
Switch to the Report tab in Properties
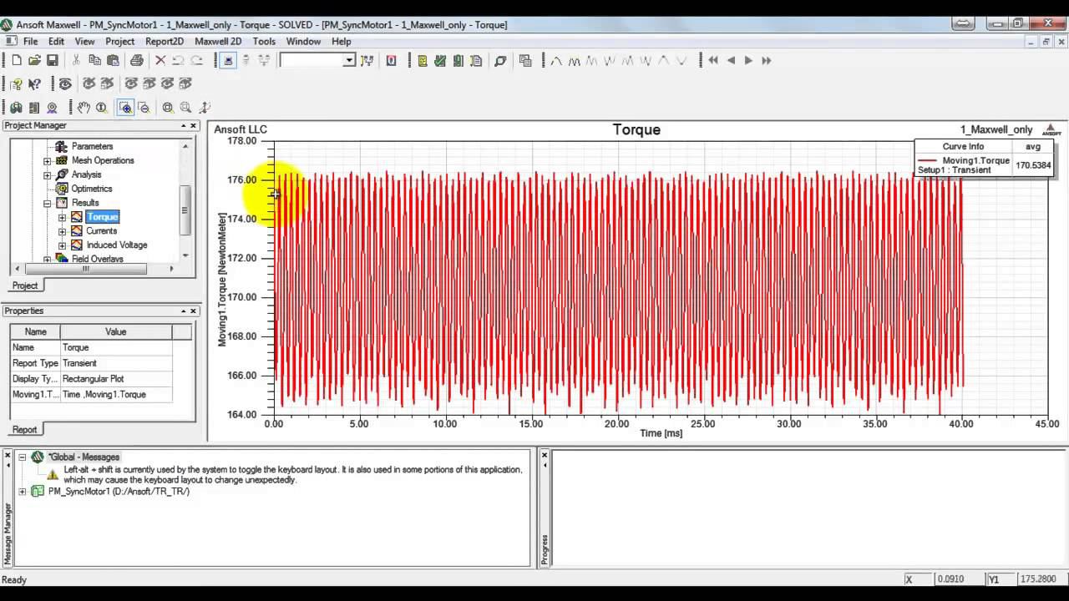point(24,429)
